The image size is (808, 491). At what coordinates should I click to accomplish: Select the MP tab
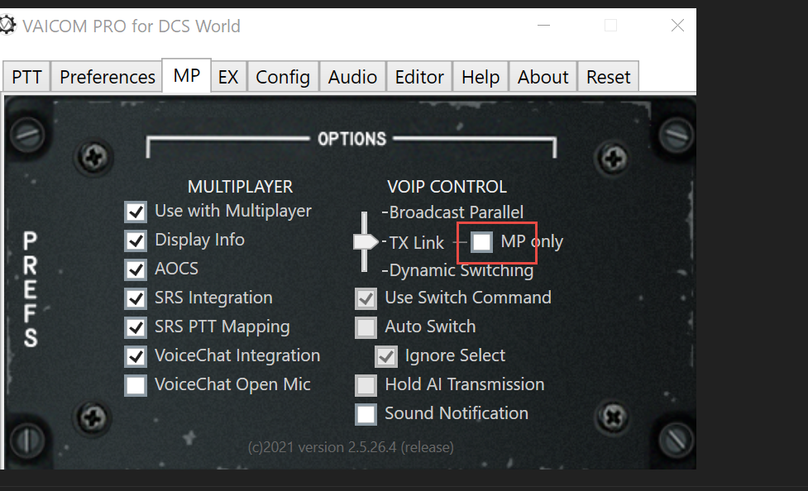[x=187, y=75]
